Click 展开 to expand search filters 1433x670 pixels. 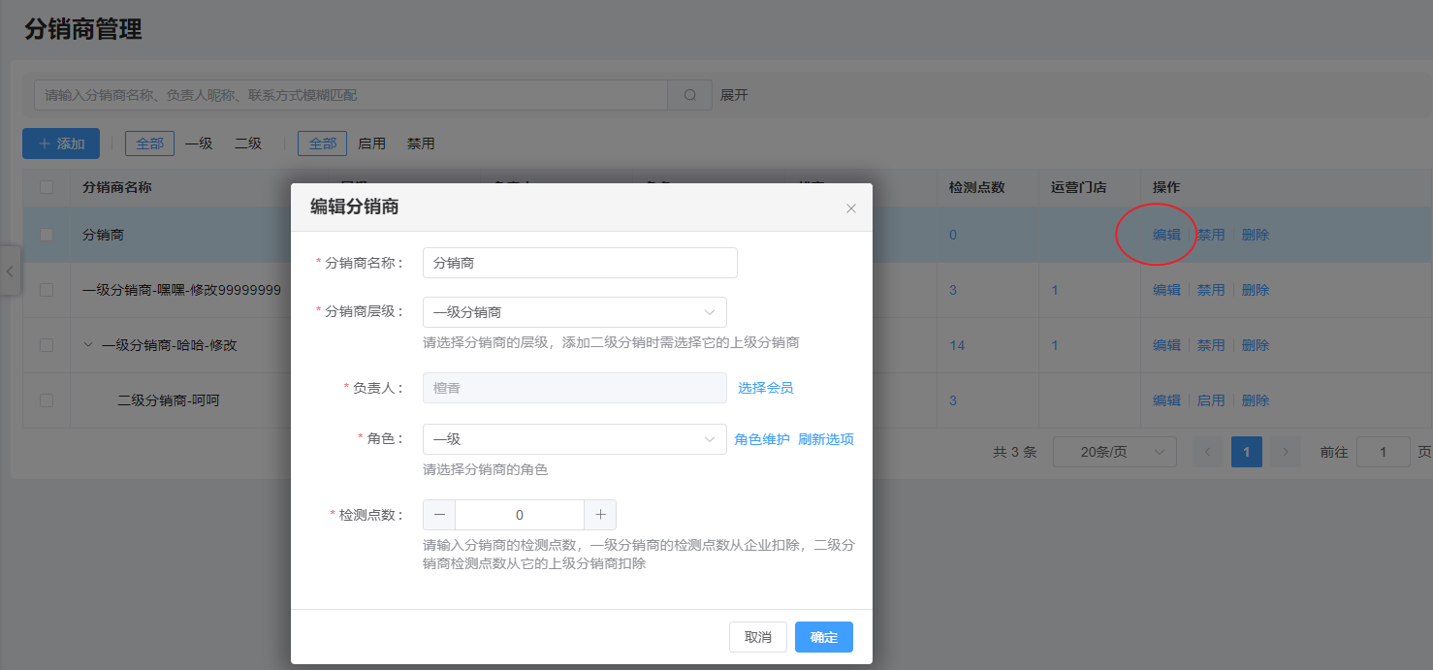point(734,95)
